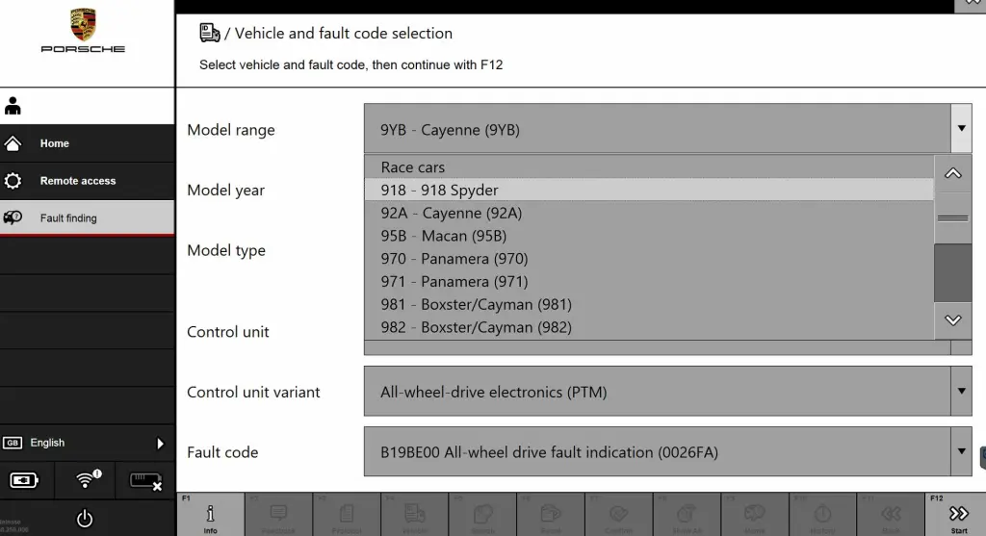Open the Wi-Fi connection status icon
Image resolution: width=986 pixels, height=536 pixels.
click(x=88, y=479)
